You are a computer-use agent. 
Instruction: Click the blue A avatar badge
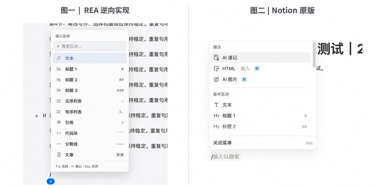(50, 181)
